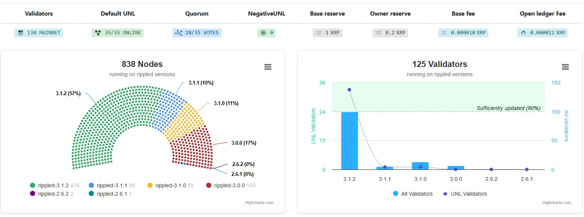Open the 125 Validators chart hamburger menu
Viewport: 584px width, 217px height.
565,67
